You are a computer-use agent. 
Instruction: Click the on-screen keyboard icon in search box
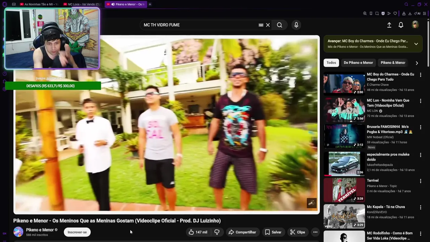261,25
